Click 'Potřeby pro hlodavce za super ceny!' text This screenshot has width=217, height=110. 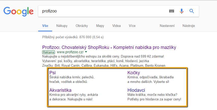click(x=154, y=99)
